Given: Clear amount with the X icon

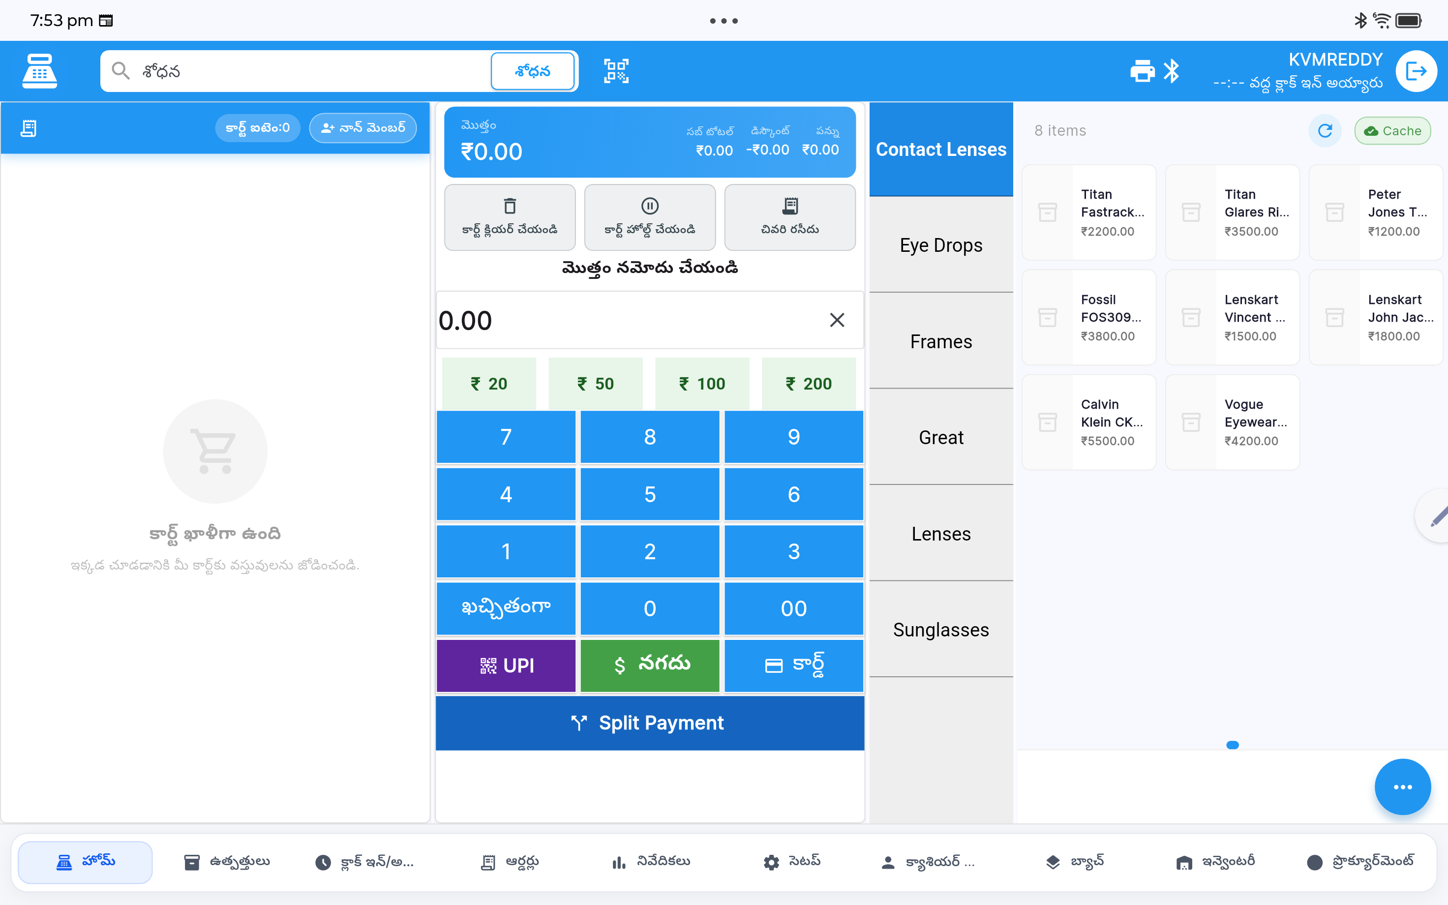Looking at the screenshot, I should (x=837, y=320).
